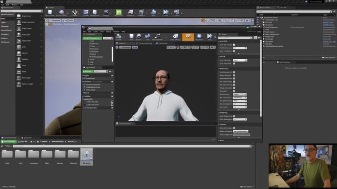
Task: Click Save in Blueprint editor toolbar
Action: tap(131, 37)
